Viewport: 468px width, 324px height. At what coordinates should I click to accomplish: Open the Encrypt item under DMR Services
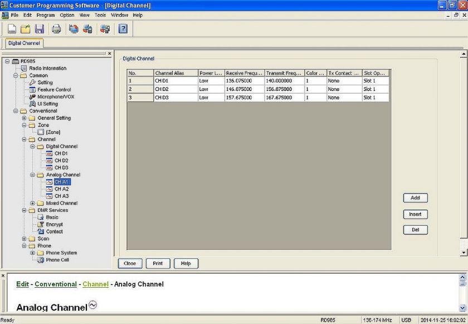point(55,224)
